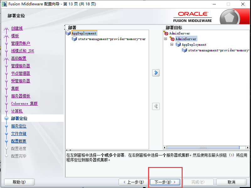
Task: Click cube icon next to state-management-provider-memory-rar in left pane
Action: click(74, 39)
